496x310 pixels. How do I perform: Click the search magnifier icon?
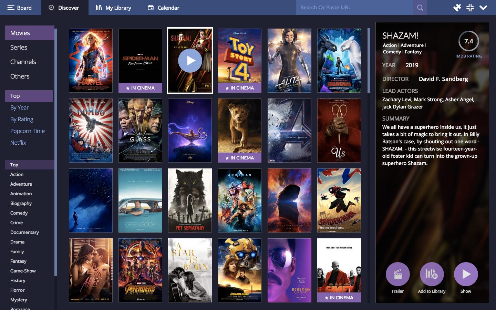(420, 7)
